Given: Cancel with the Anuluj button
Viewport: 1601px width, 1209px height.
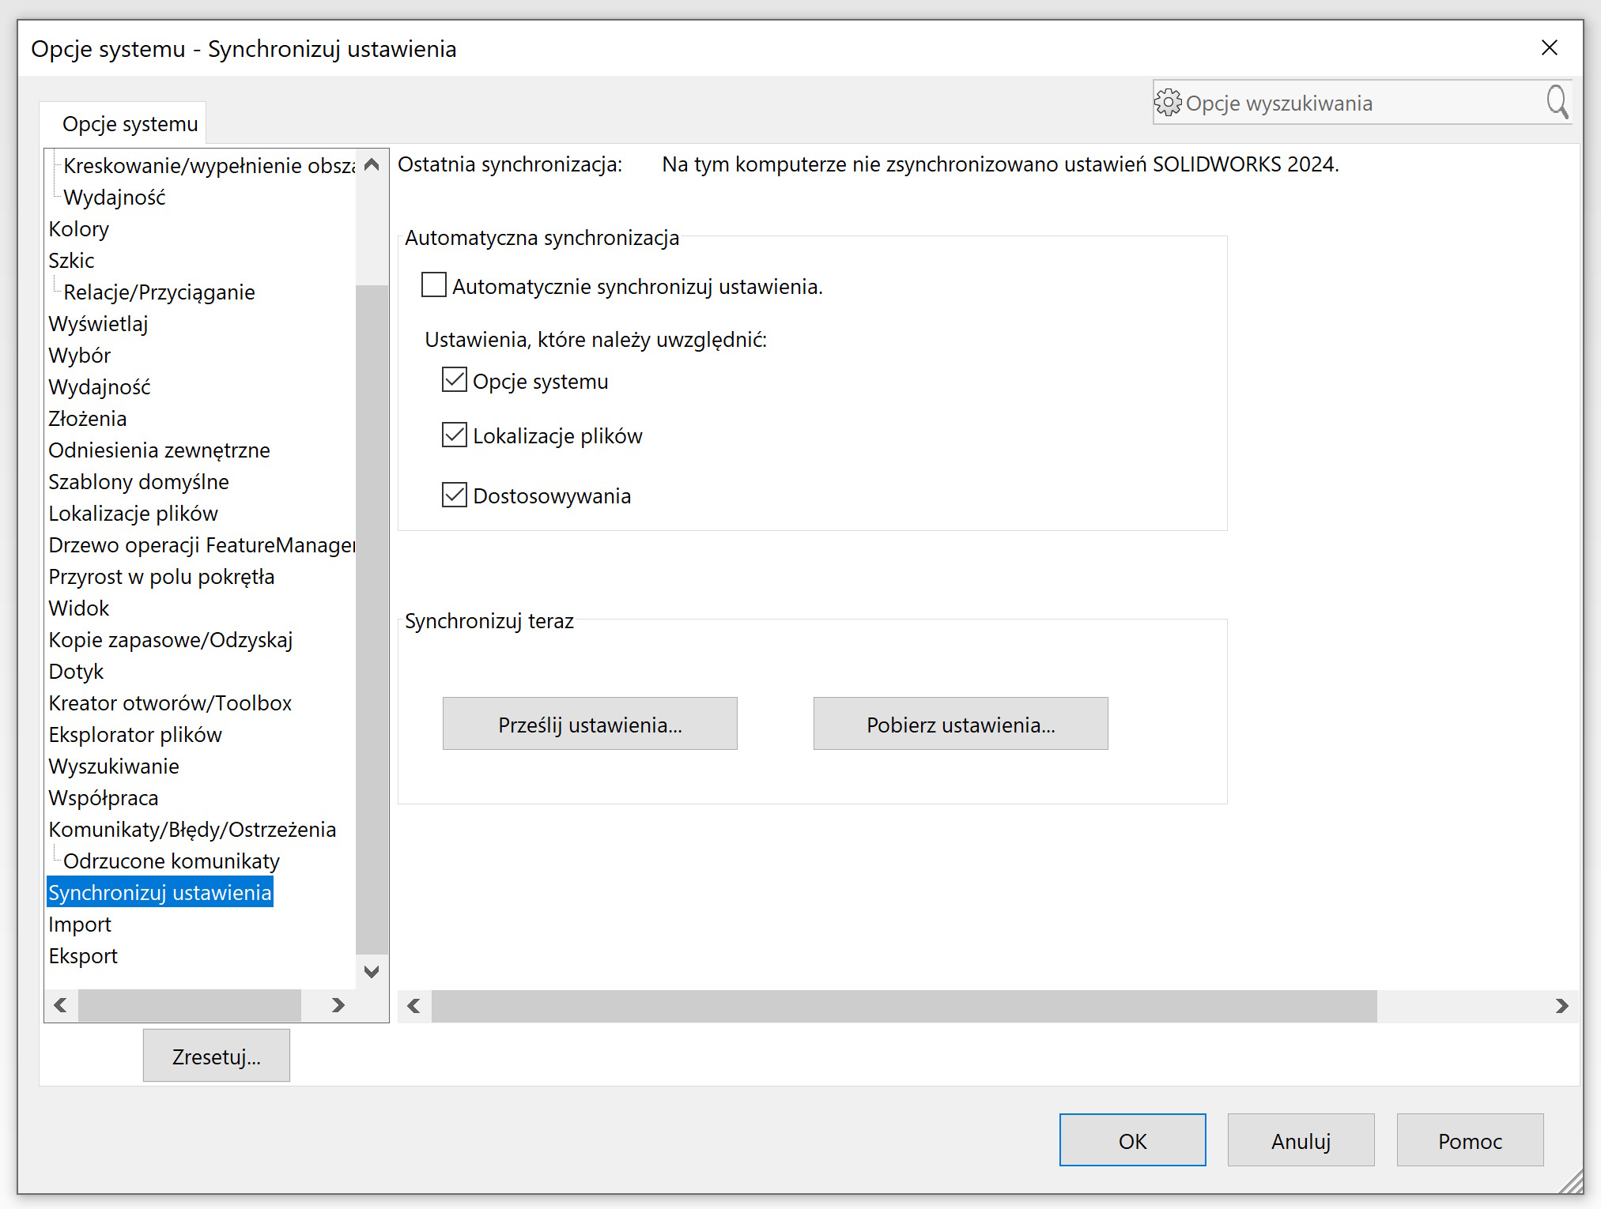Looking at the screenshot, I should point(1301,1140).
